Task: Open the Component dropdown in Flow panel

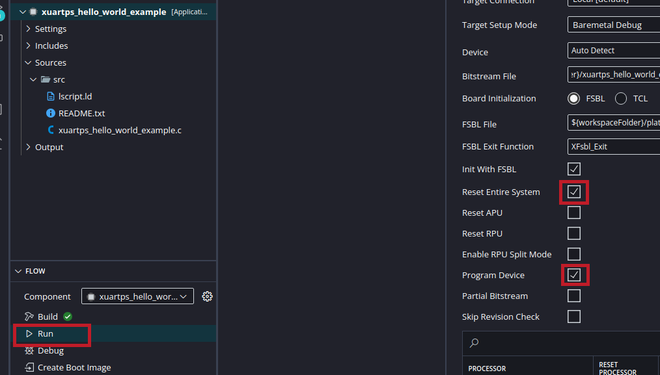Action: tap(137, 296)
